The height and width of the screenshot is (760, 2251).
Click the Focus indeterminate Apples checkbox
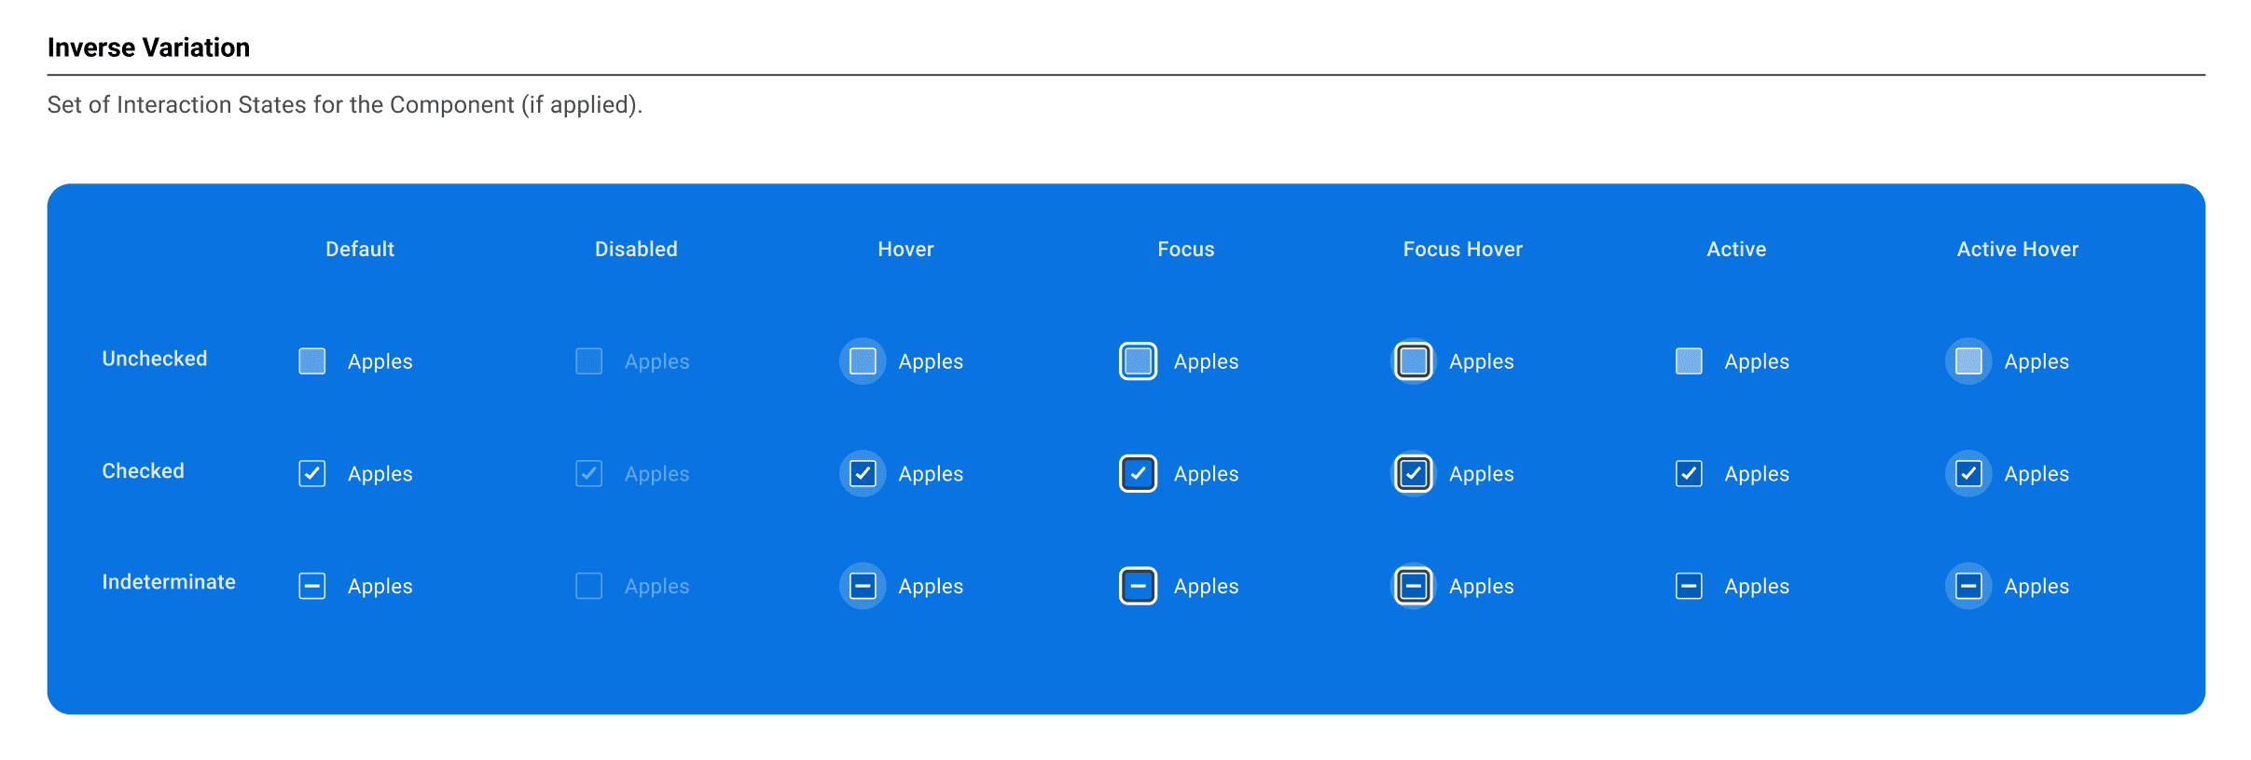pyautogui.click(x=1138, y=587)
